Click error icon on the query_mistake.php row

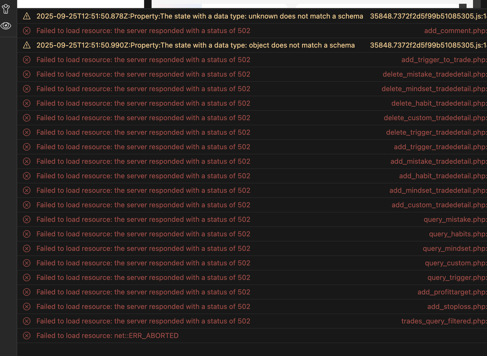click(x=27, y=220)
